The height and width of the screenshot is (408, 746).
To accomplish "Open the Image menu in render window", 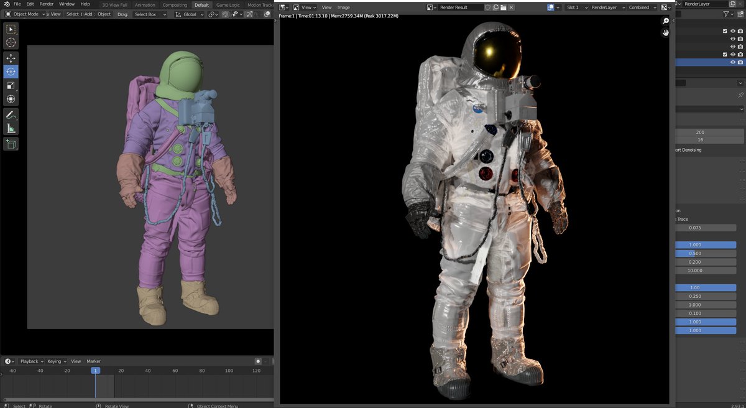I will 344,7.
